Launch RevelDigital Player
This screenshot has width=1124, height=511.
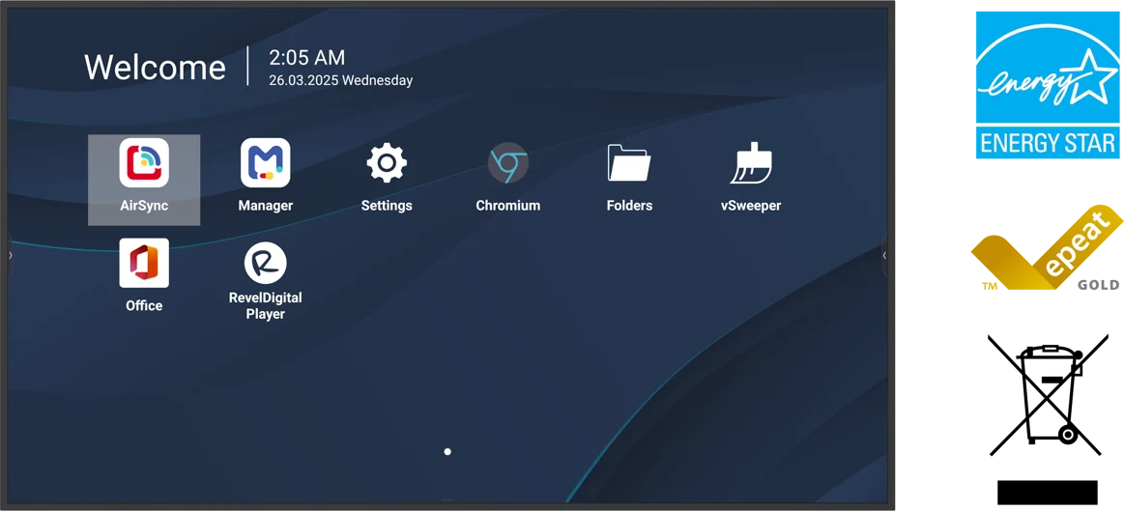pyautogui.click(x=265, y=263)
